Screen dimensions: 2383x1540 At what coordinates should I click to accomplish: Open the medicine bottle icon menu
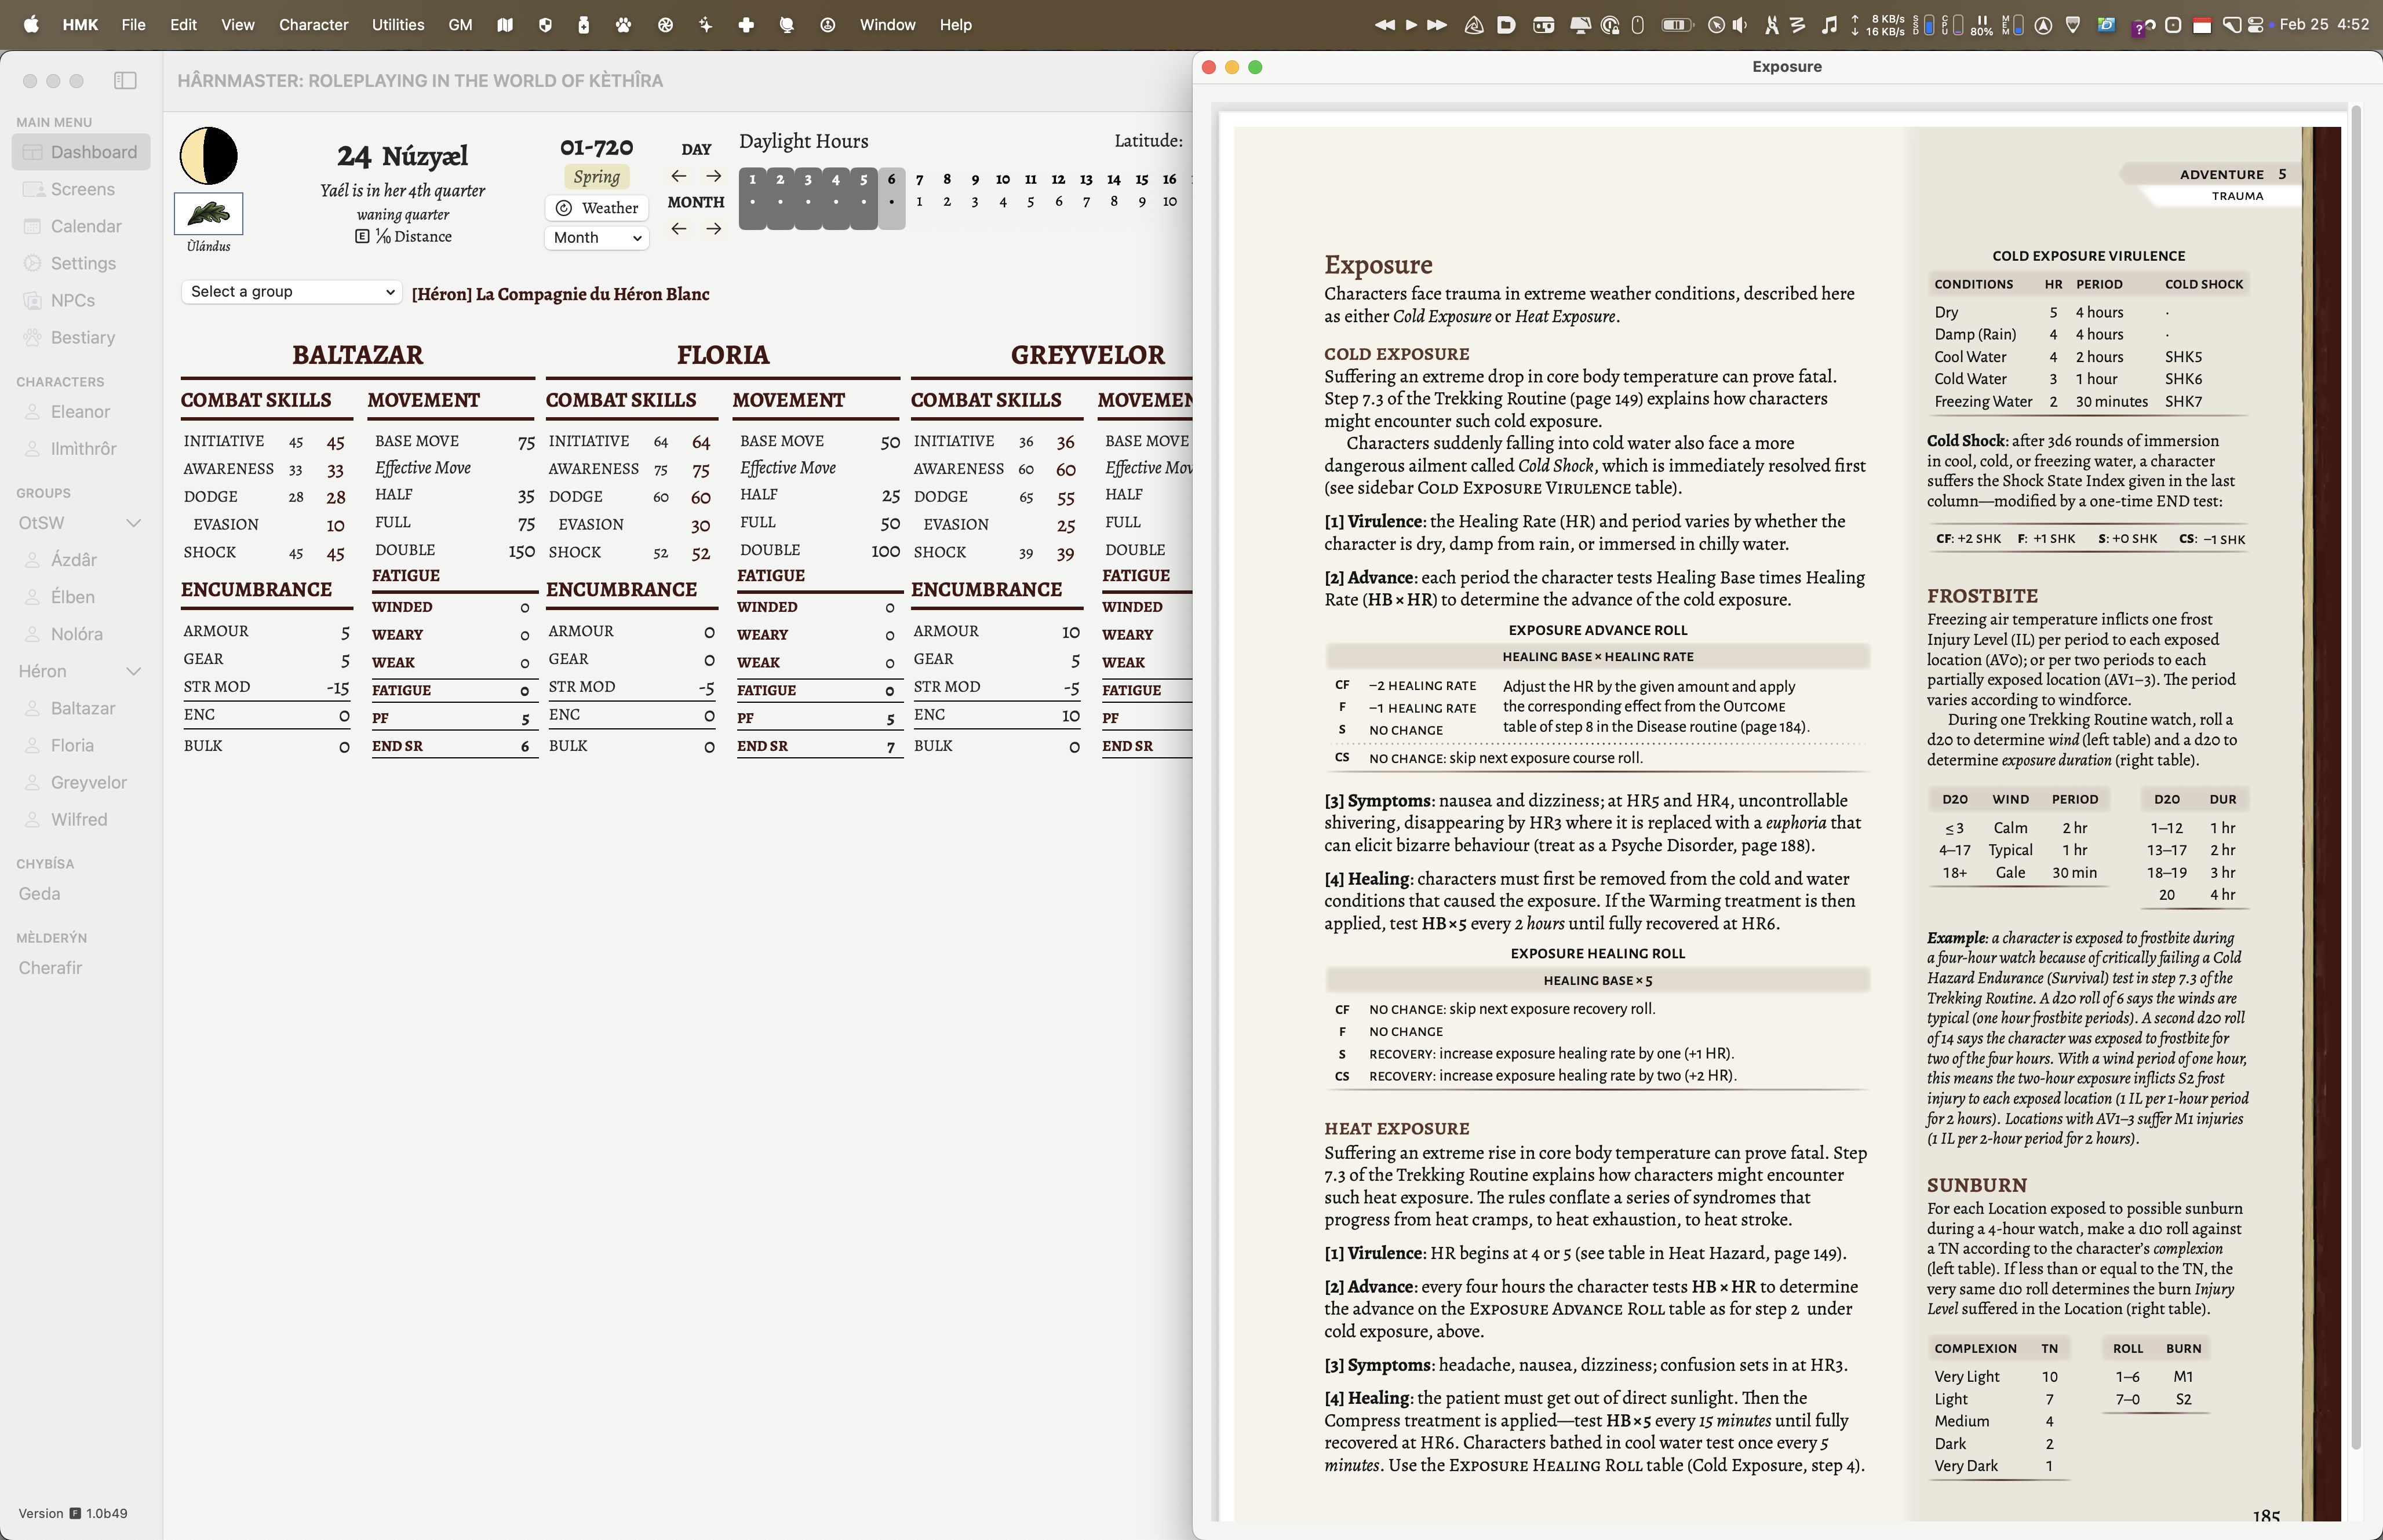[x=584, y=25]
